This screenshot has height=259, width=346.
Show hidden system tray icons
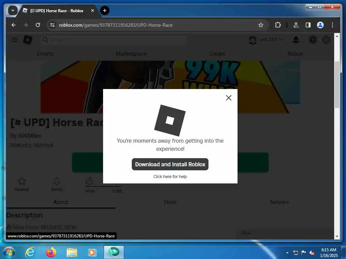287,253
